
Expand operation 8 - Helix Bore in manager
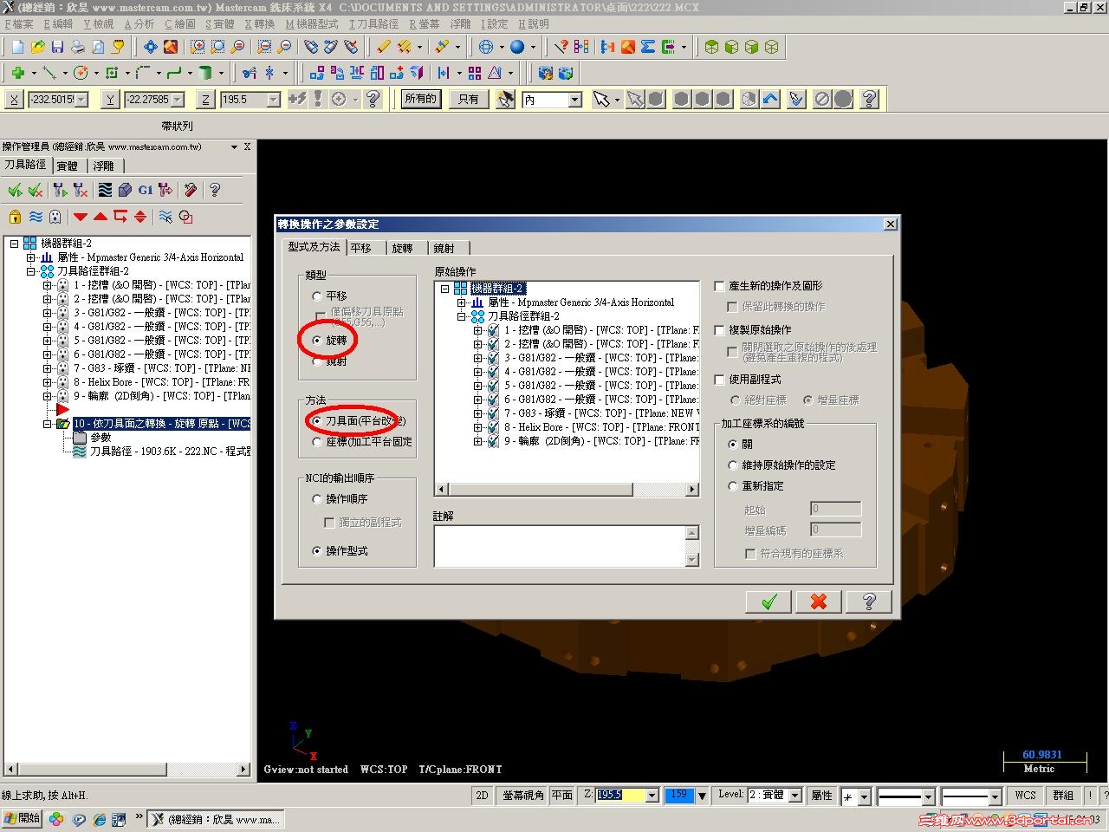(x=48, y=382)
